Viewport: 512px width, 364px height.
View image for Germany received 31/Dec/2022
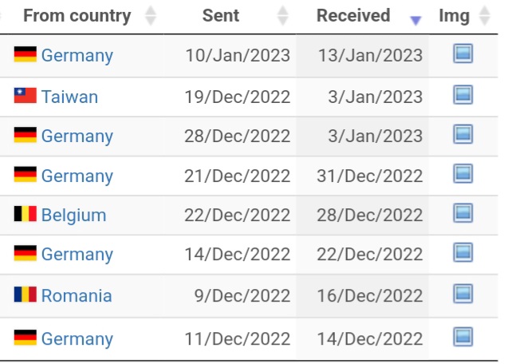(x=463, y=173)
